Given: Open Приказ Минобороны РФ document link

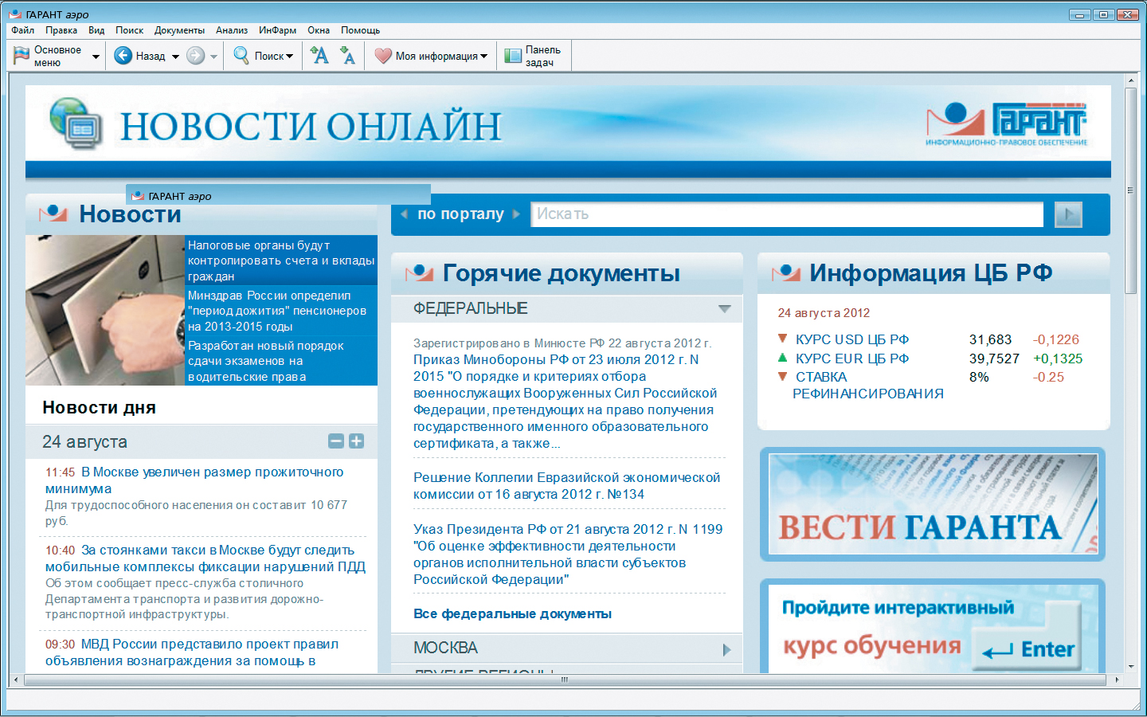Looking at the screenshot, I should pyautogui.click(x=566, y=402).
